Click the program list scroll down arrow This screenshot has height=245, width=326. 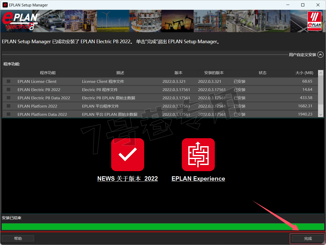click(321, 115)
